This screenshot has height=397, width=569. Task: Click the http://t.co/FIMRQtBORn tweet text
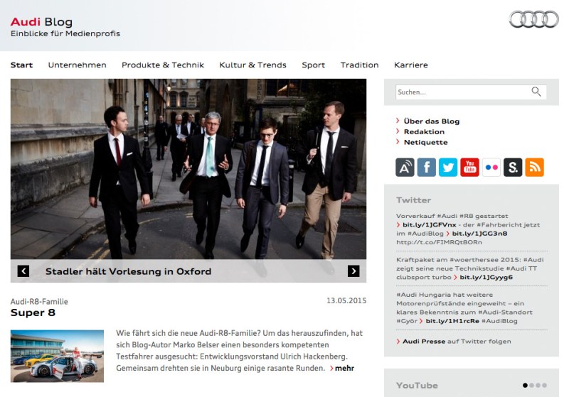439,242
